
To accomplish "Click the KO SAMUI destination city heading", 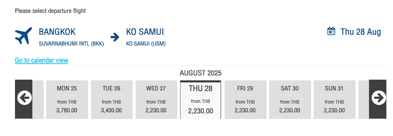I will click(x=145, y=32).
